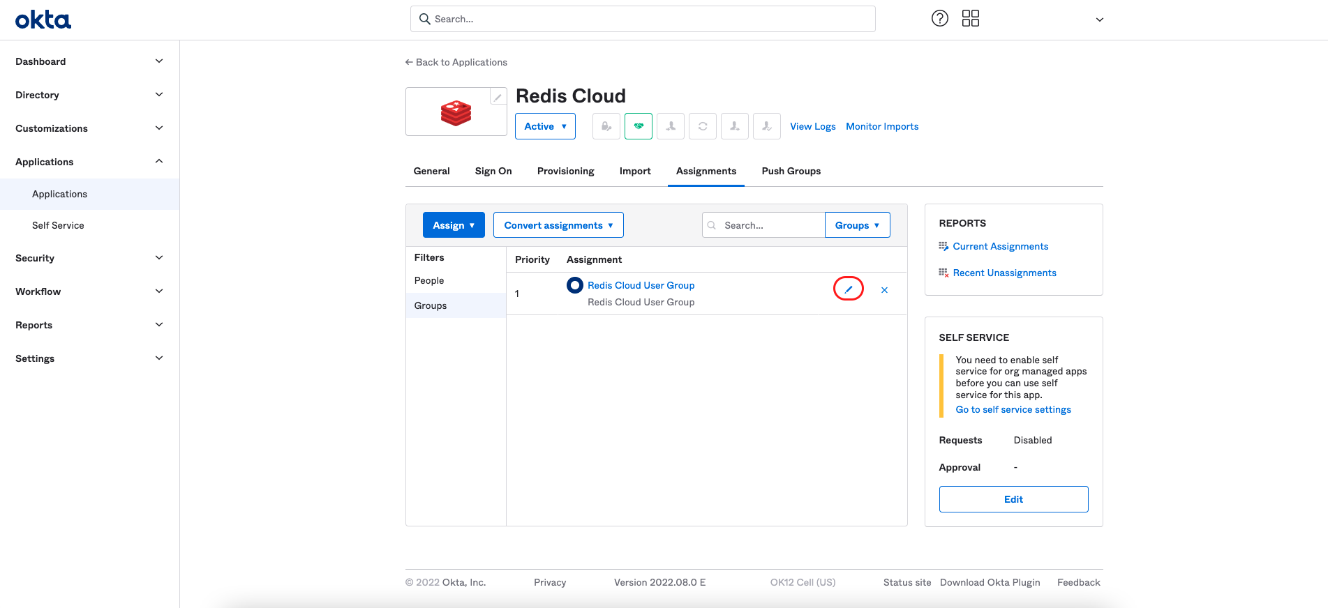The height and width of the screenshot is (608, 1328).
Task: Open the Active status dropdown
Action: click(x=545, y=126)
